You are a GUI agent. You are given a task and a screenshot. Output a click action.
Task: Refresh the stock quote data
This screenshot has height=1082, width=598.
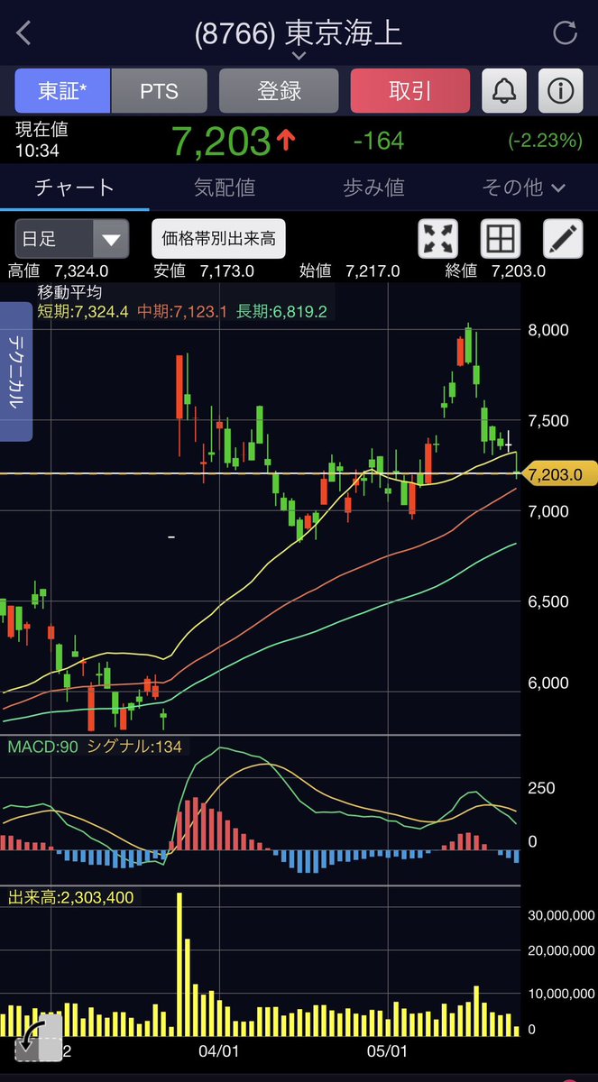point(565,34)
